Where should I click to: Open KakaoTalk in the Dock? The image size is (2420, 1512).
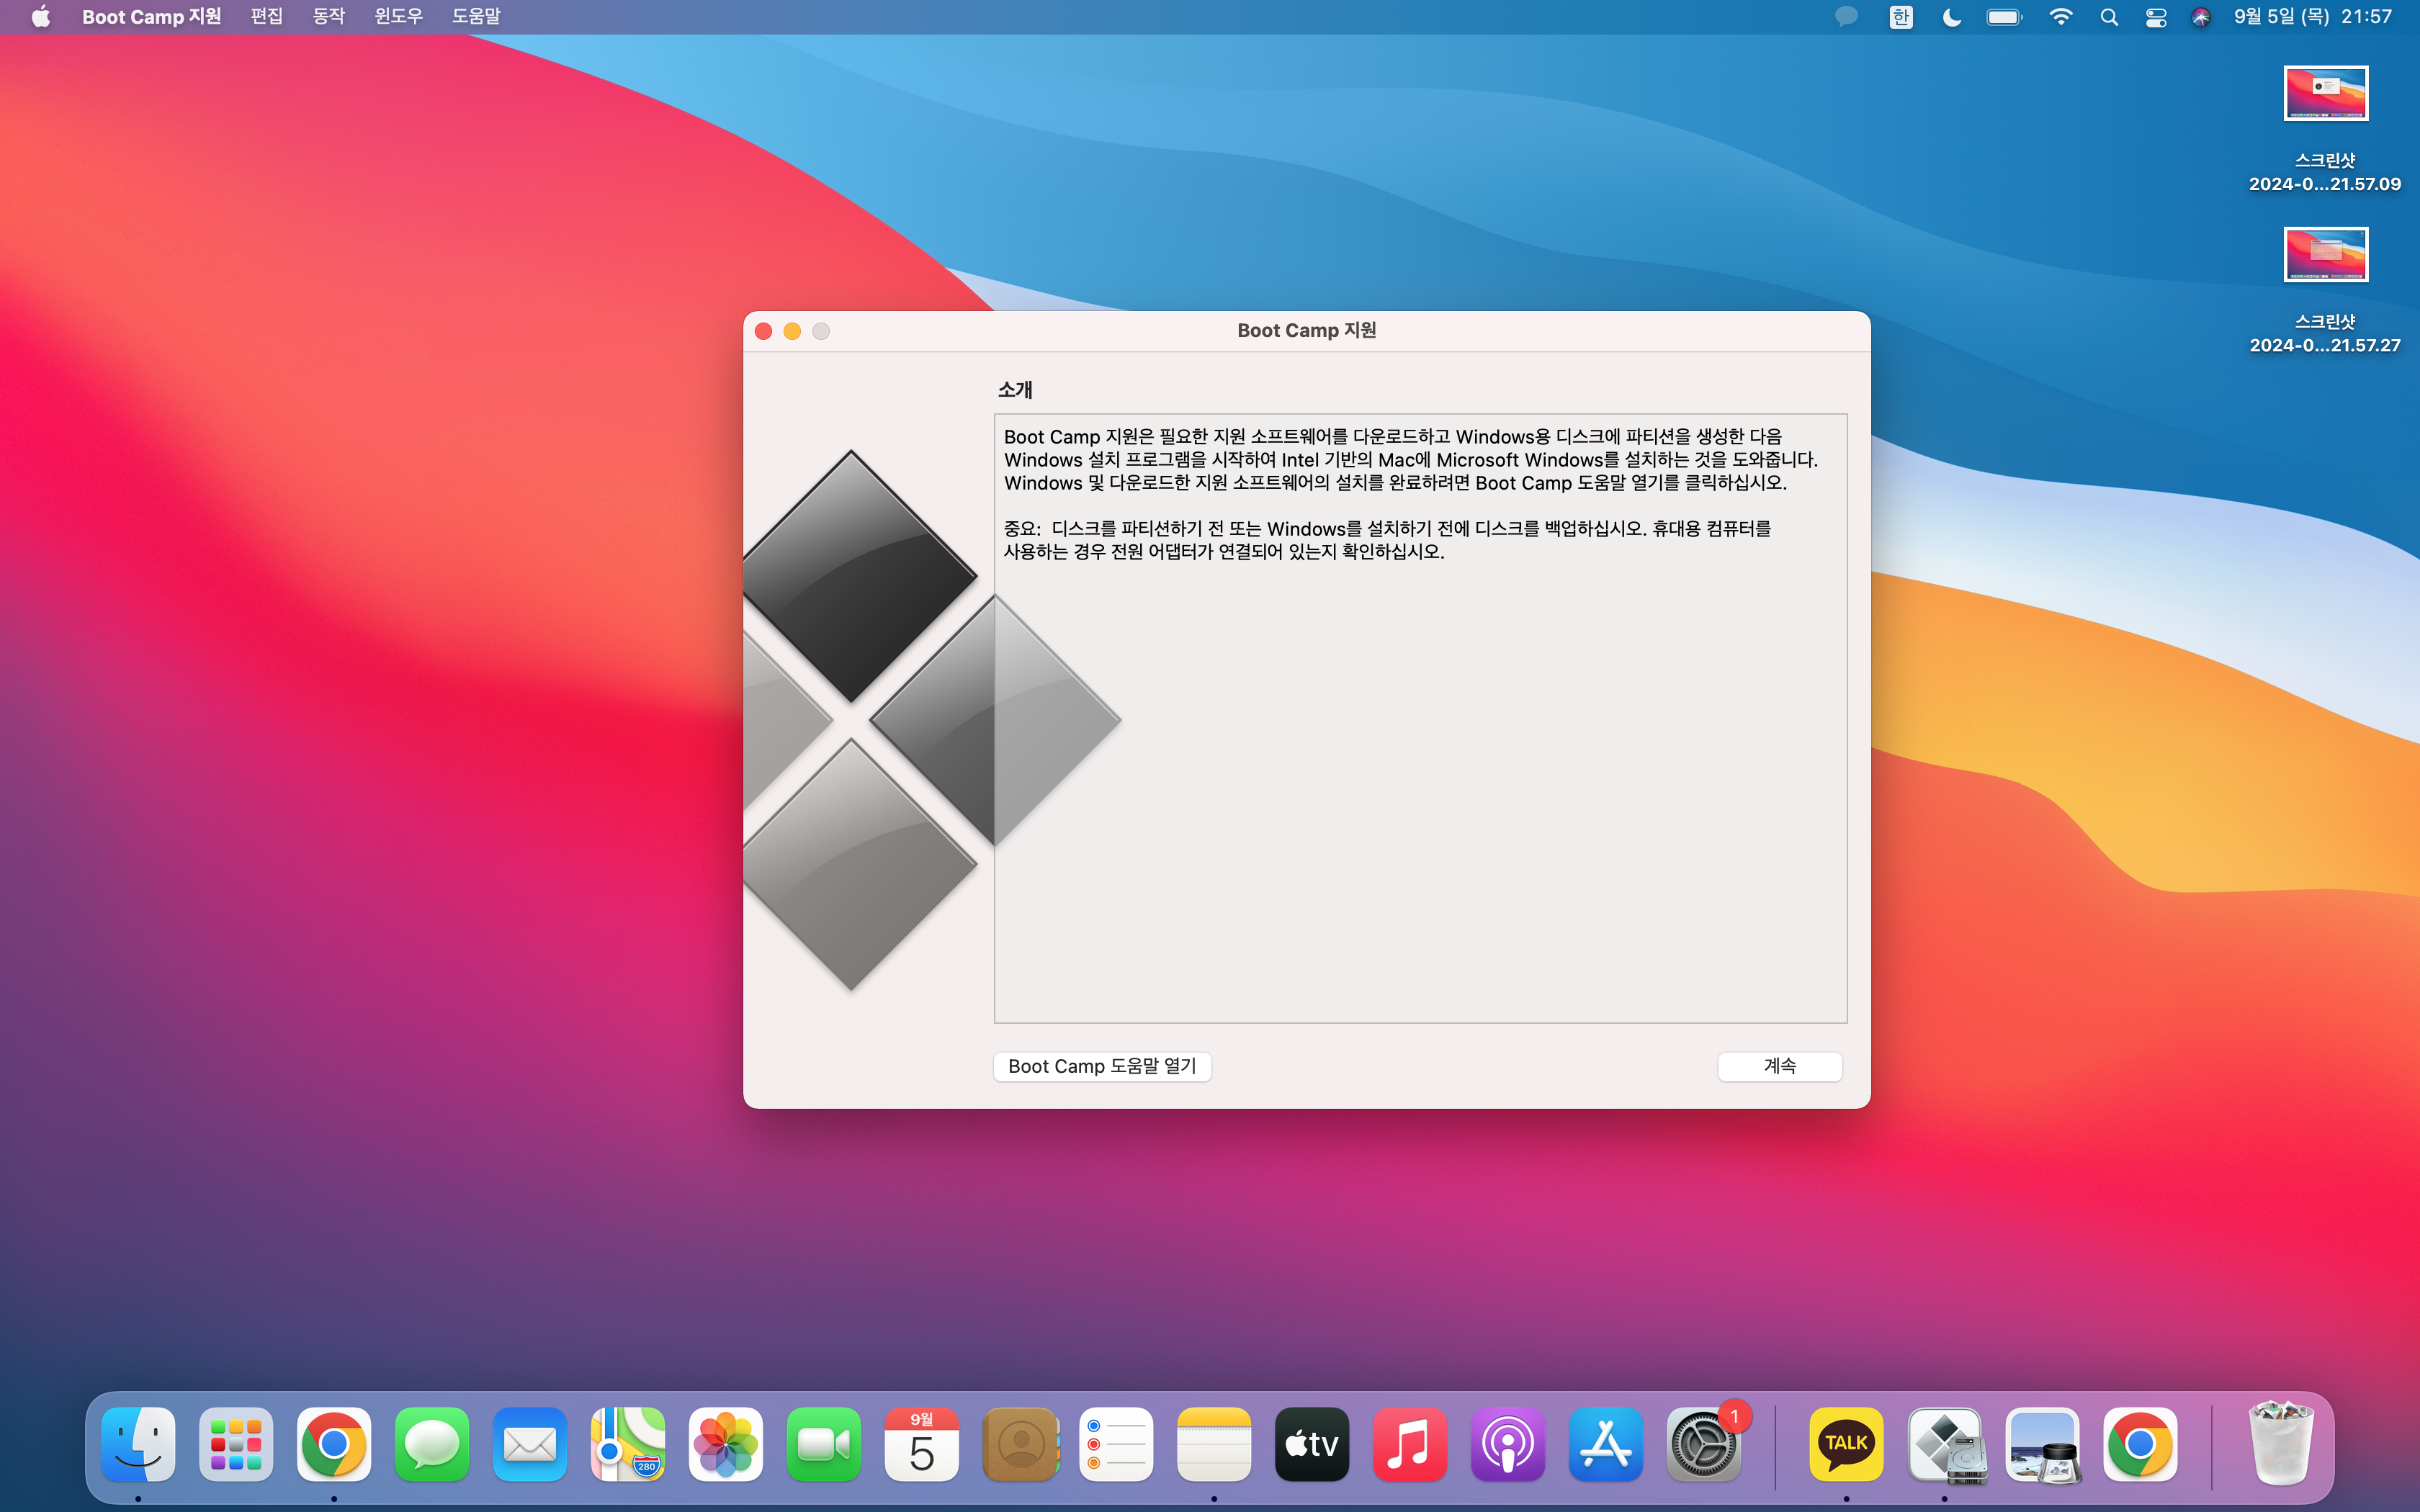click(x=1846, y=1444)
